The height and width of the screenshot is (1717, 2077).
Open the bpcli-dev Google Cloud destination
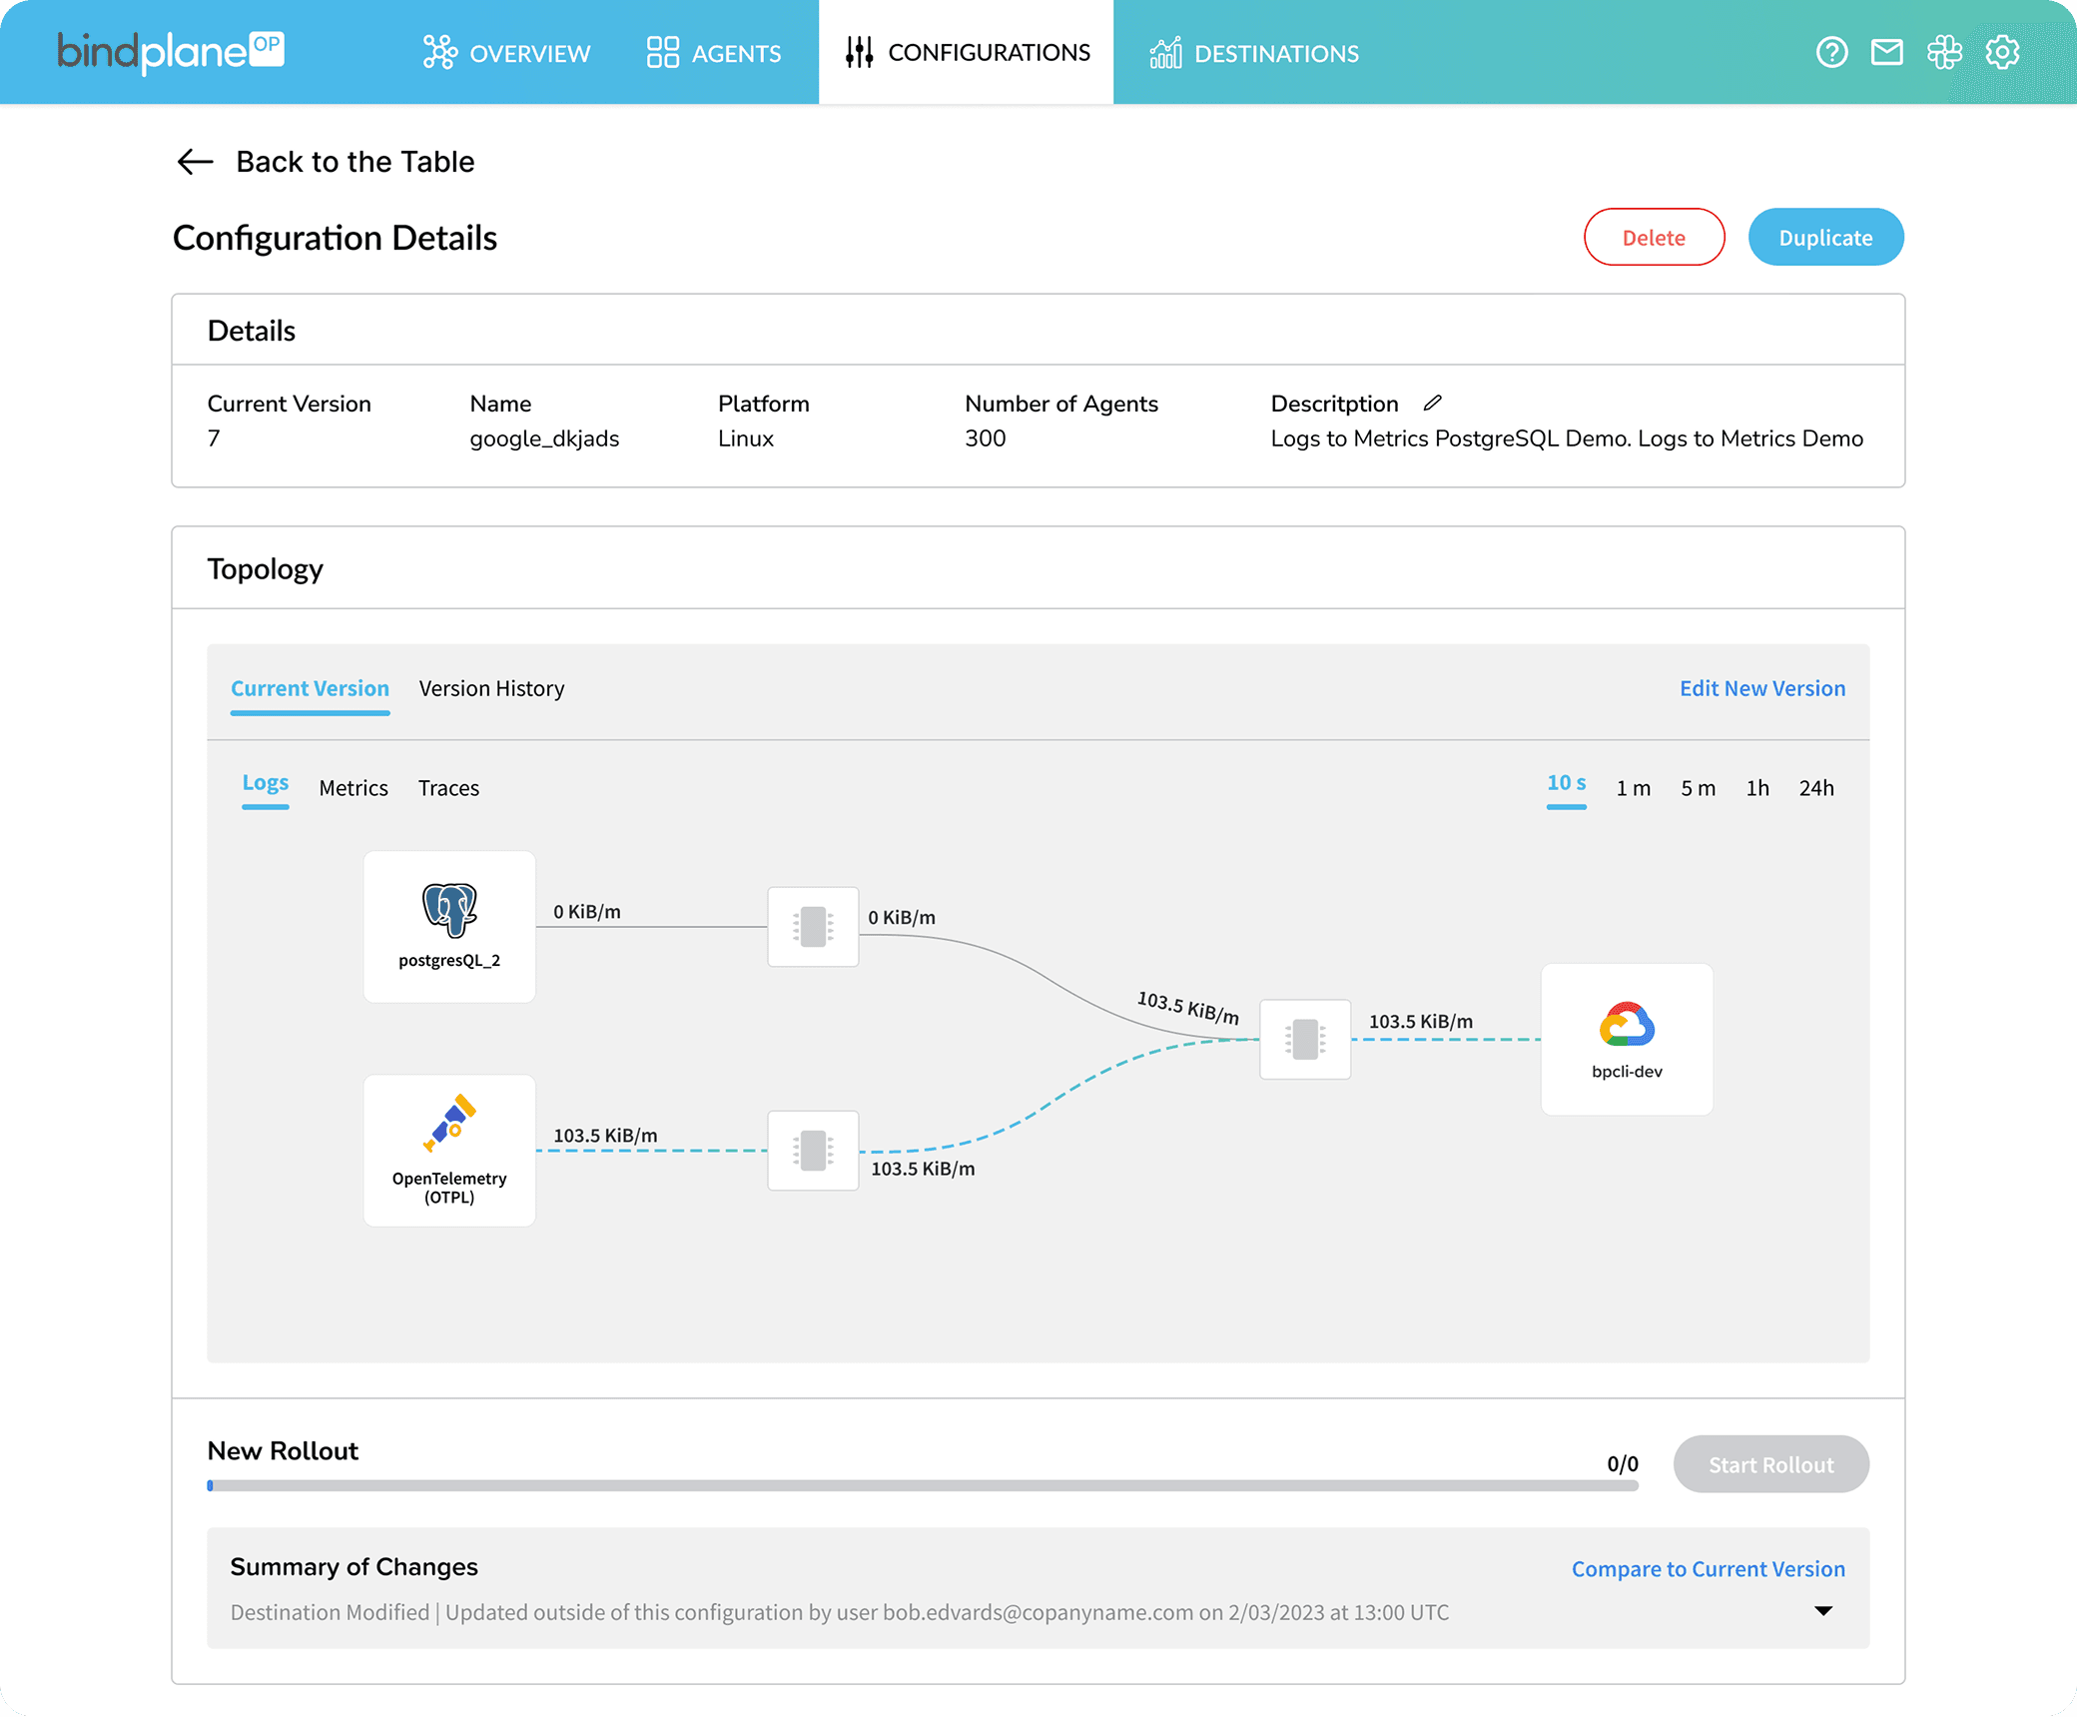click(x=1627, y=1039)
